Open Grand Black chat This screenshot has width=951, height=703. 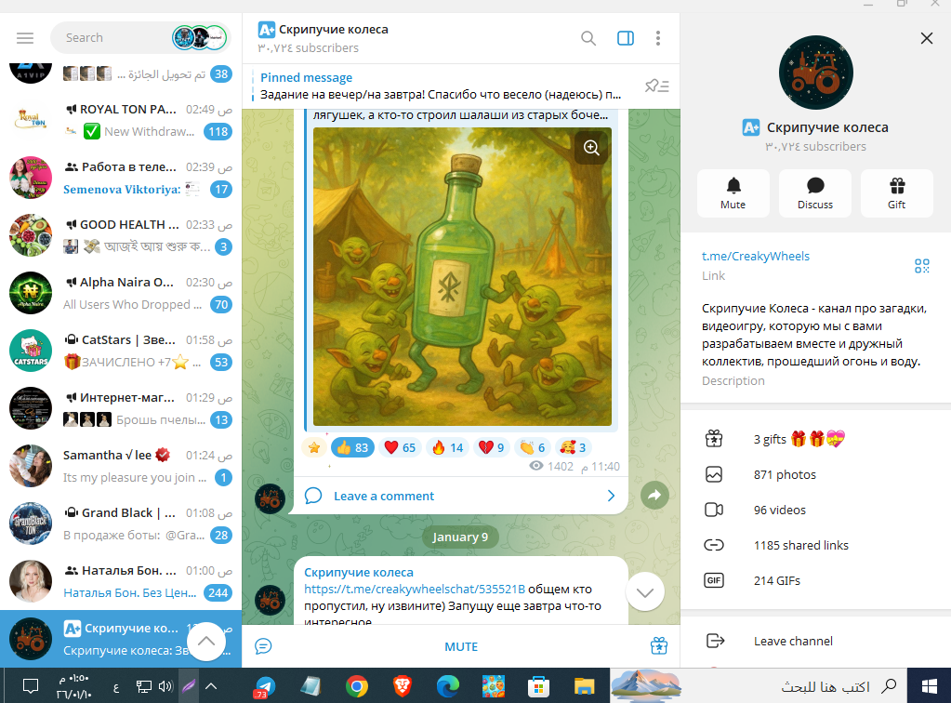121,524
